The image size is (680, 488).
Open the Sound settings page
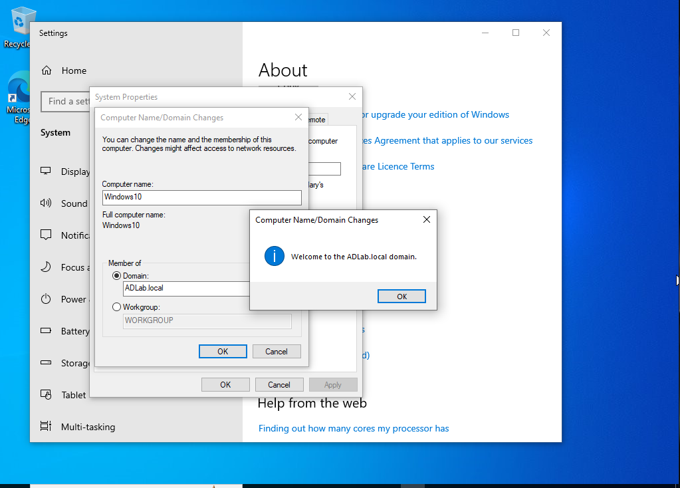pos(74,203)
